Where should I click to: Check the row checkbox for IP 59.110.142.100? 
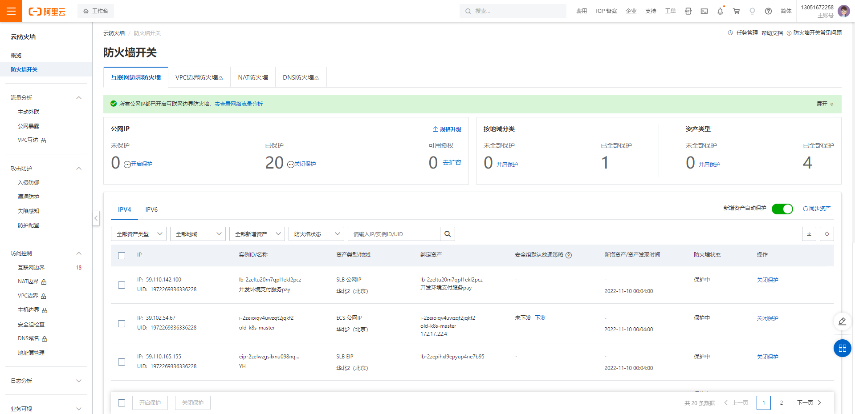[122, 285]
